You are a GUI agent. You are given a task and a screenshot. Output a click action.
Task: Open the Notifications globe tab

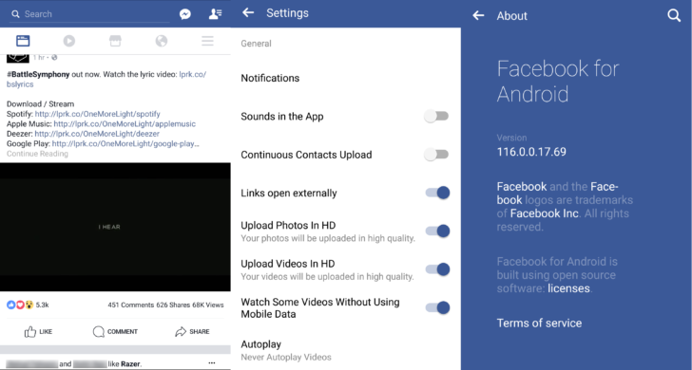162,41
